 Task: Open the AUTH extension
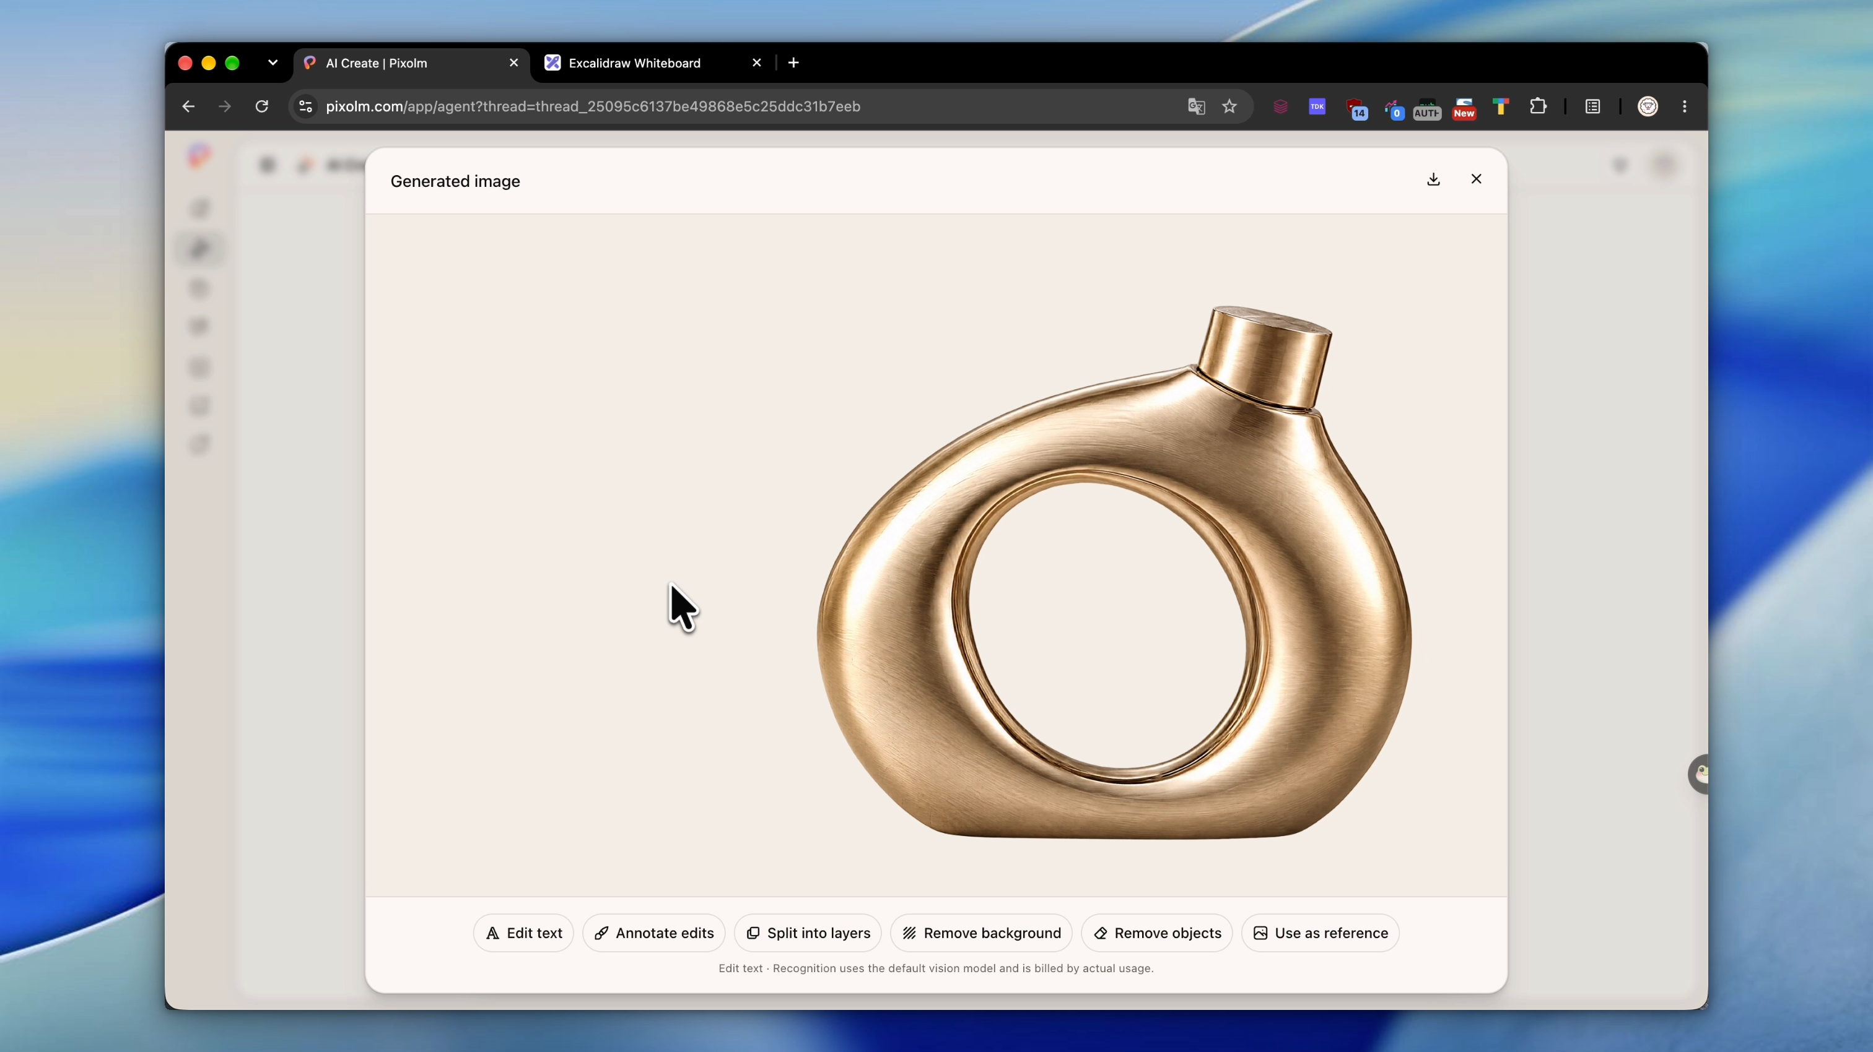1426,108
